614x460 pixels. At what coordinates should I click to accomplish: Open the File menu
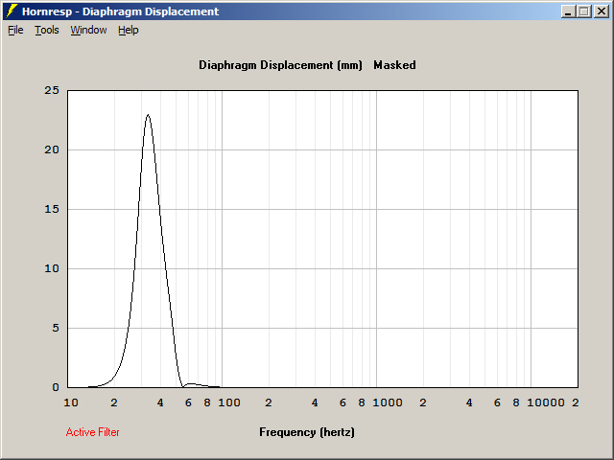coord(15,30)
